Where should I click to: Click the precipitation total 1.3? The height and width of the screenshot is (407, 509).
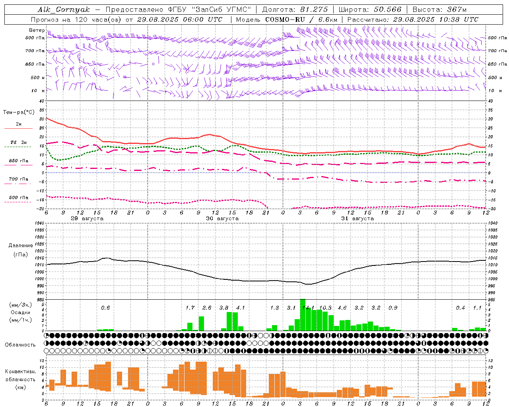[x=274, y=308]
